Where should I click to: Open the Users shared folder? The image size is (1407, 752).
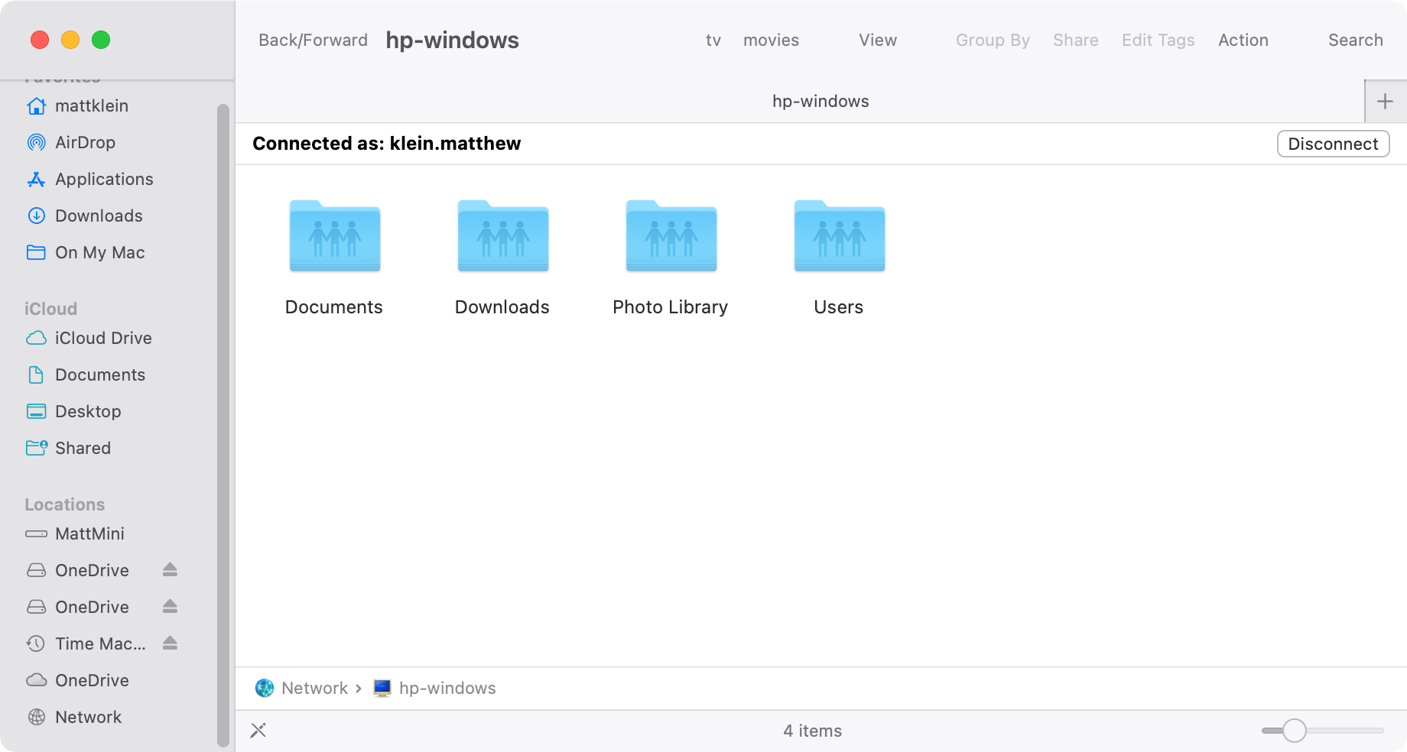point(839,237)
